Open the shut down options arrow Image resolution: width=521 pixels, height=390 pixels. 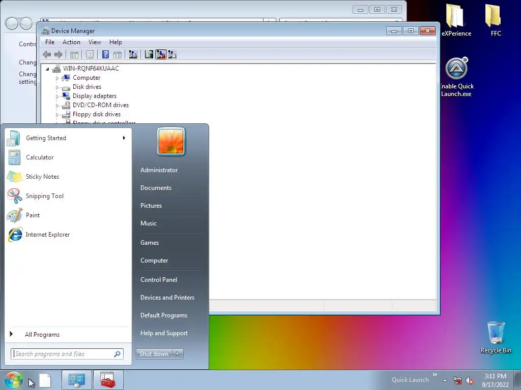pos(178,354)
